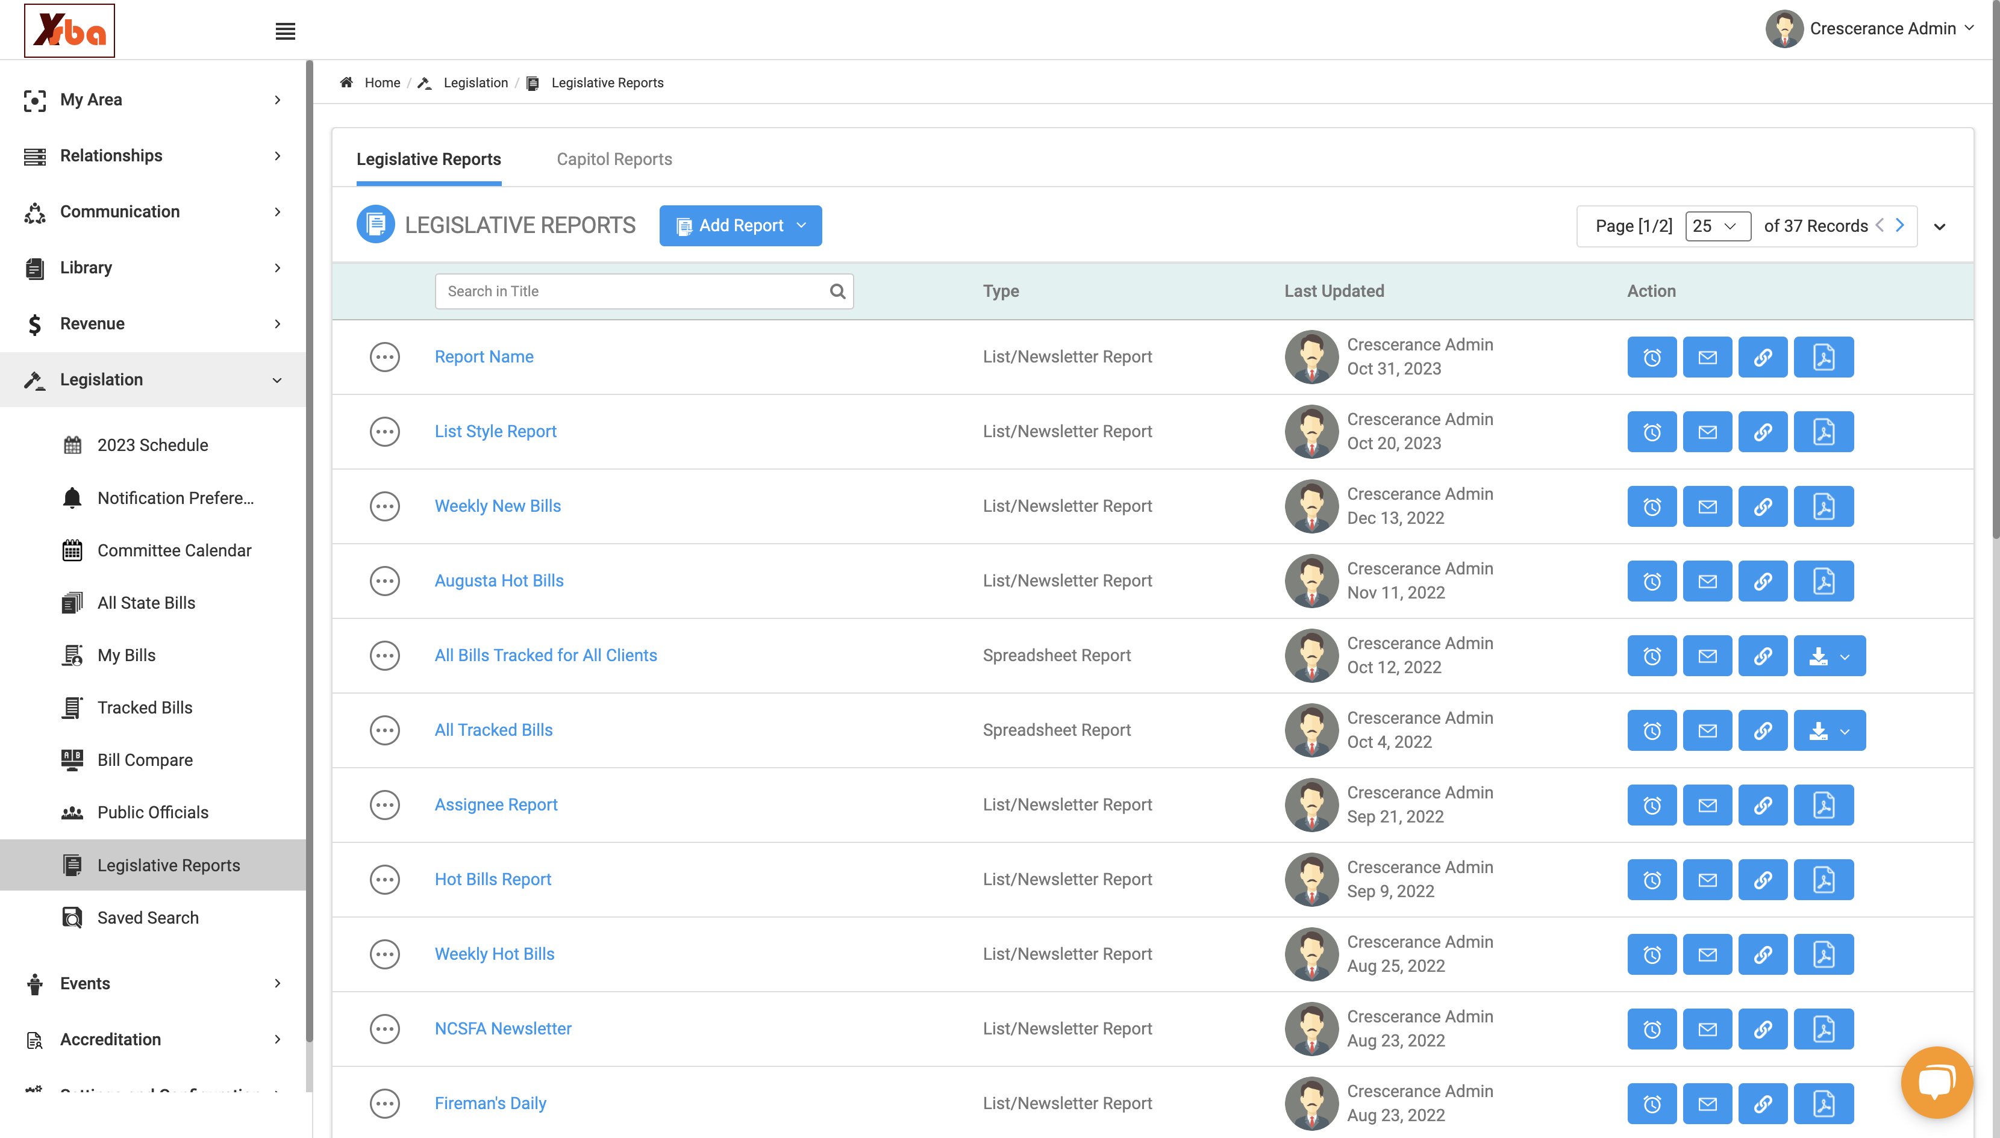Open download format arrow for All Tracked Bills
This screenshot has height=1138, width=2000.
pos(1845,731)
